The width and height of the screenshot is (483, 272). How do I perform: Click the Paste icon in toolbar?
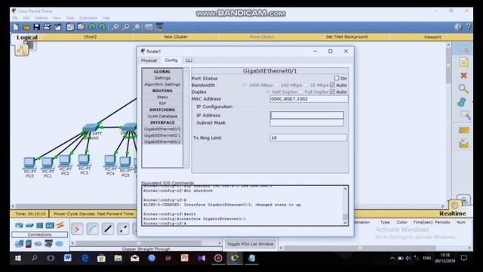(81, 27)
